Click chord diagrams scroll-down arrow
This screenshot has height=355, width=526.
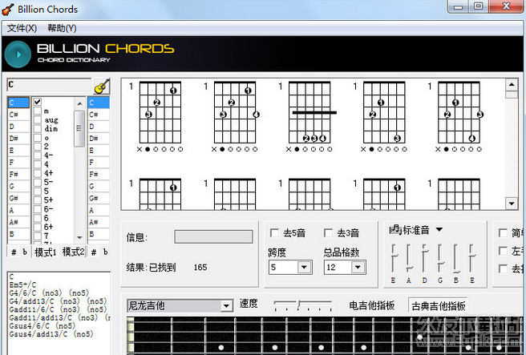point(512,203)
